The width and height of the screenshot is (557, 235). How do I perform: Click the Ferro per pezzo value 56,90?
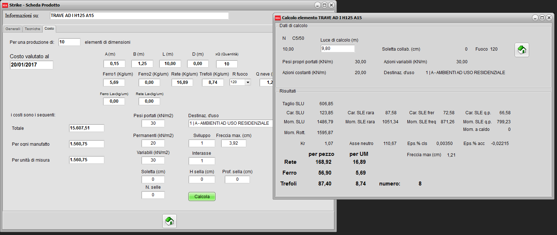[324, 173]
